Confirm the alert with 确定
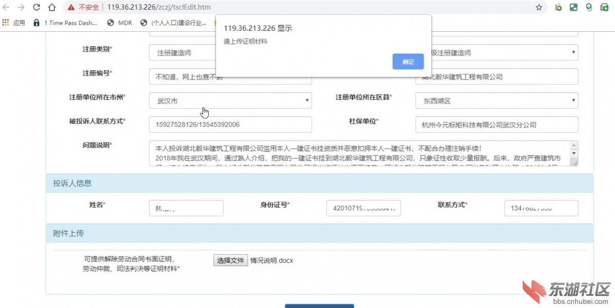 408,61
